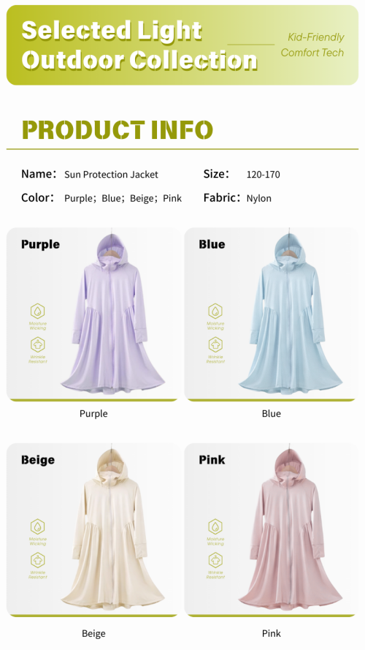The image size is (365, 650).
Task: Click the Beige caption below the third card
Action: (x=93, y=633)
